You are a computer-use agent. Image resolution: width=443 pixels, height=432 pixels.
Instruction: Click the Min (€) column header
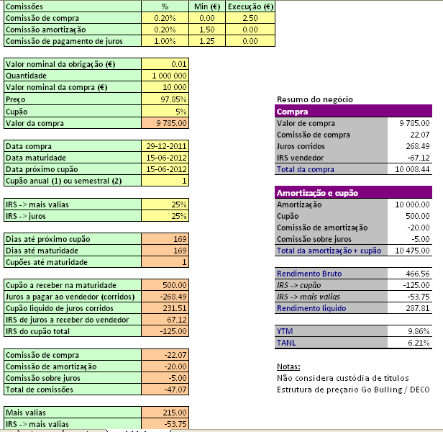point(207,6)
